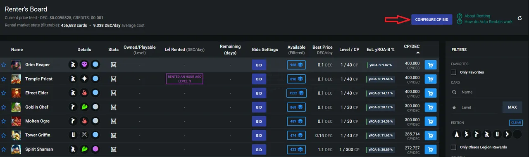Sort by Est. yROA-B % header
The height and width of the screenshot is (157, 529).
(380, 50)
